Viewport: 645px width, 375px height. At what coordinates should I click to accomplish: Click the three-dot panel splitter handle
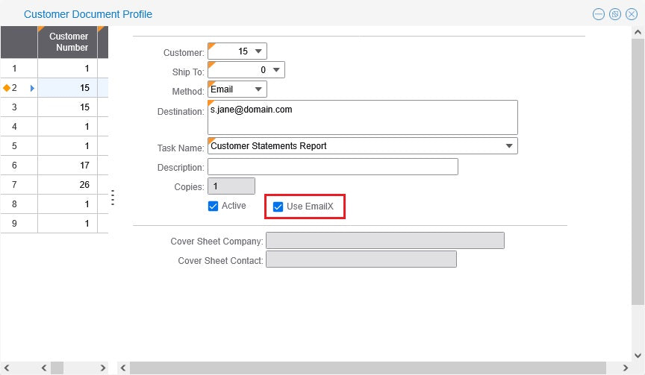[113, 198]
